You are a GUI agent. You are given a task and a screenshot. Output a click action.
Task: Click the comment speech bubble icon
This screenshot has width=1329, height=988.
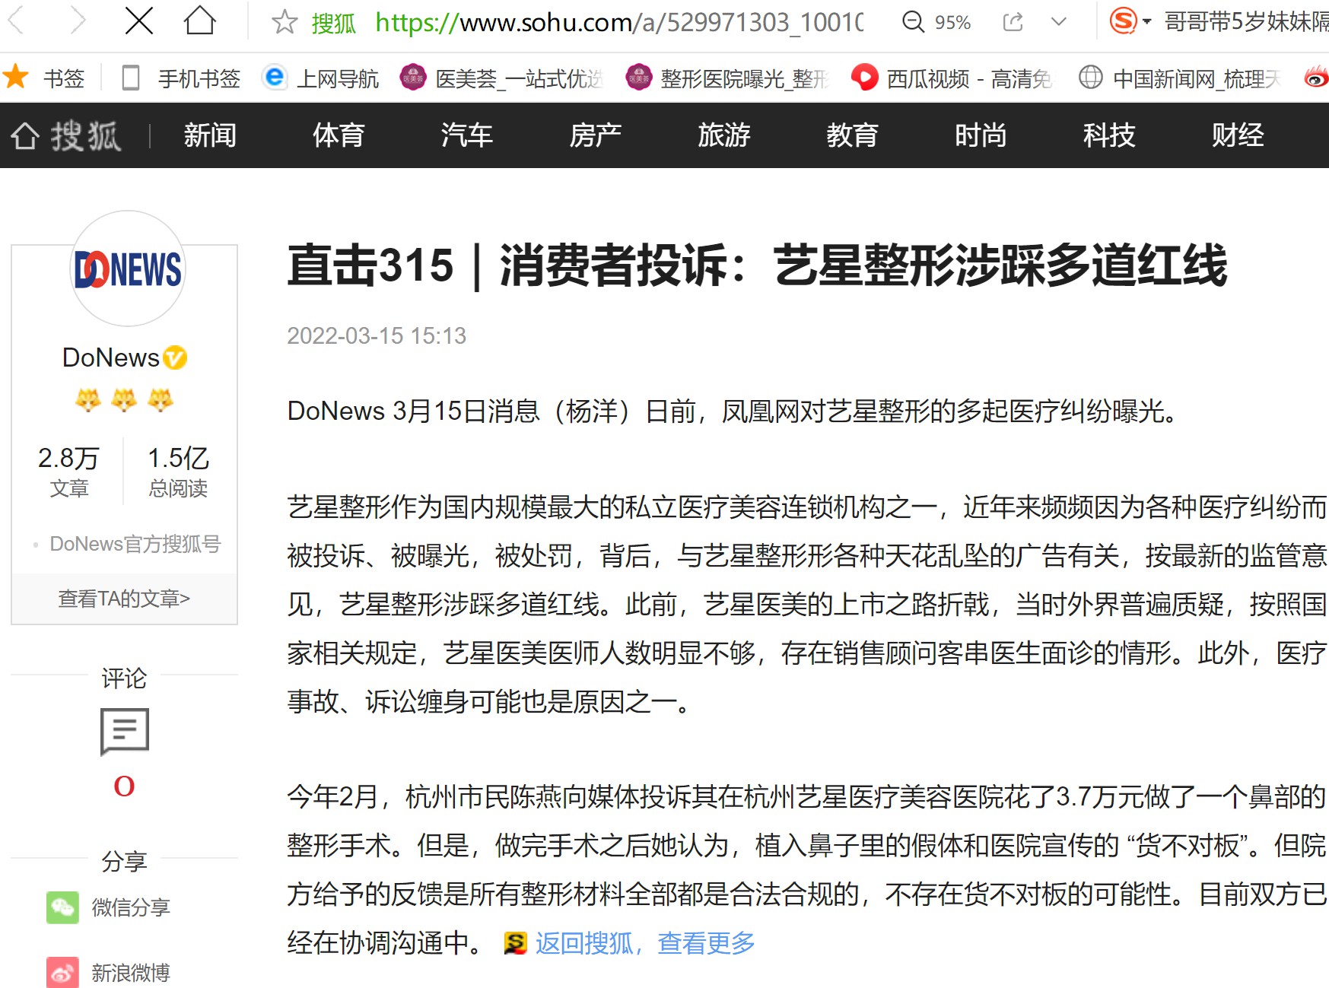(125, 732)
